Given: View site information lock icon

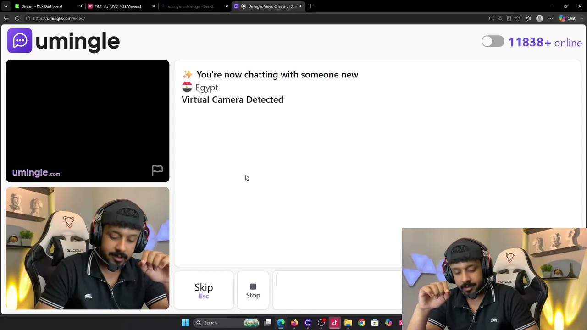Looking at the screenshot, I should pyautogui.click(x=28, y=18).
